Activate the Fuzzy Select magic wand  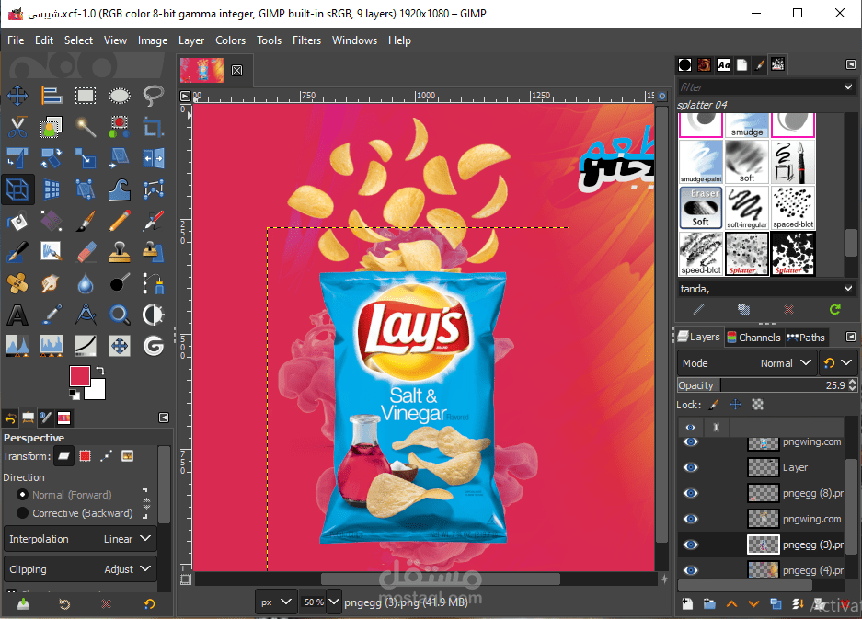tap(86, 127)
